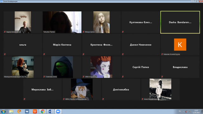Select Гоменюк Анна's hooded Kermit avatar
The height and width of the screenshot is (114, 203).
pyautogui.click(x=62, y=67)
